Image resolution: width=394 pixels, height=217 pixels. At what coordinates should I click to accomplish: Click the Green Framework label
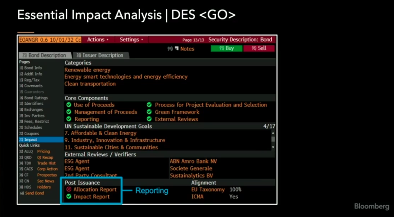click(x=177, y=112)
